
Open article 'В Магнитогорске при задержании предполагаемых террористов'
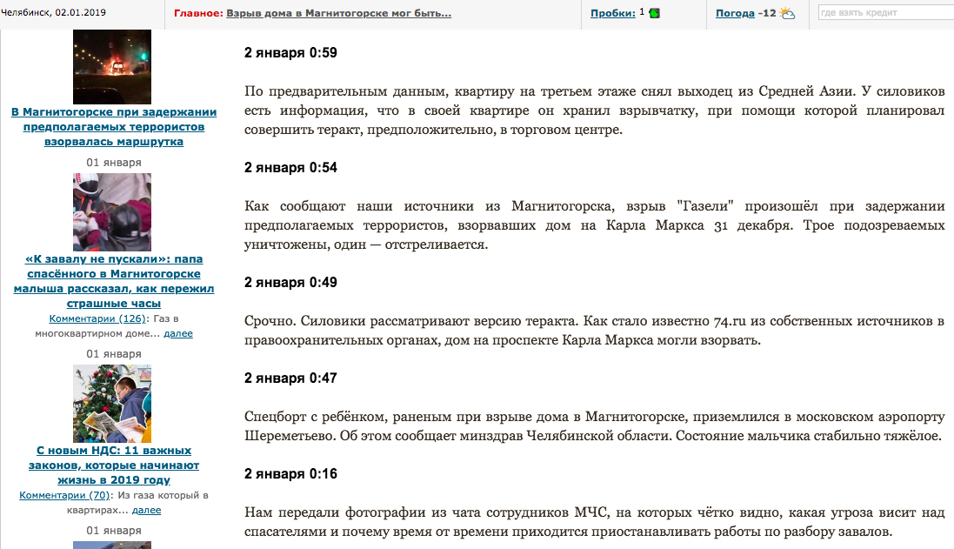(x=114, y=126)
